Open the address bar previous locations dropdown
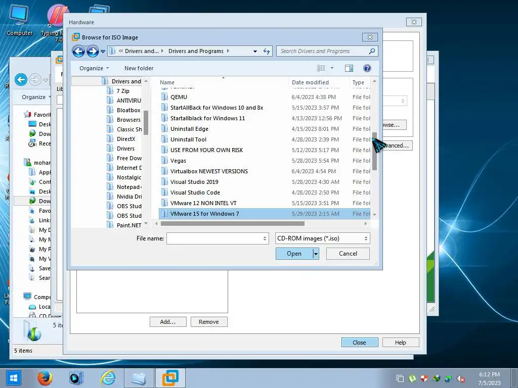 (x=255, y=52)
